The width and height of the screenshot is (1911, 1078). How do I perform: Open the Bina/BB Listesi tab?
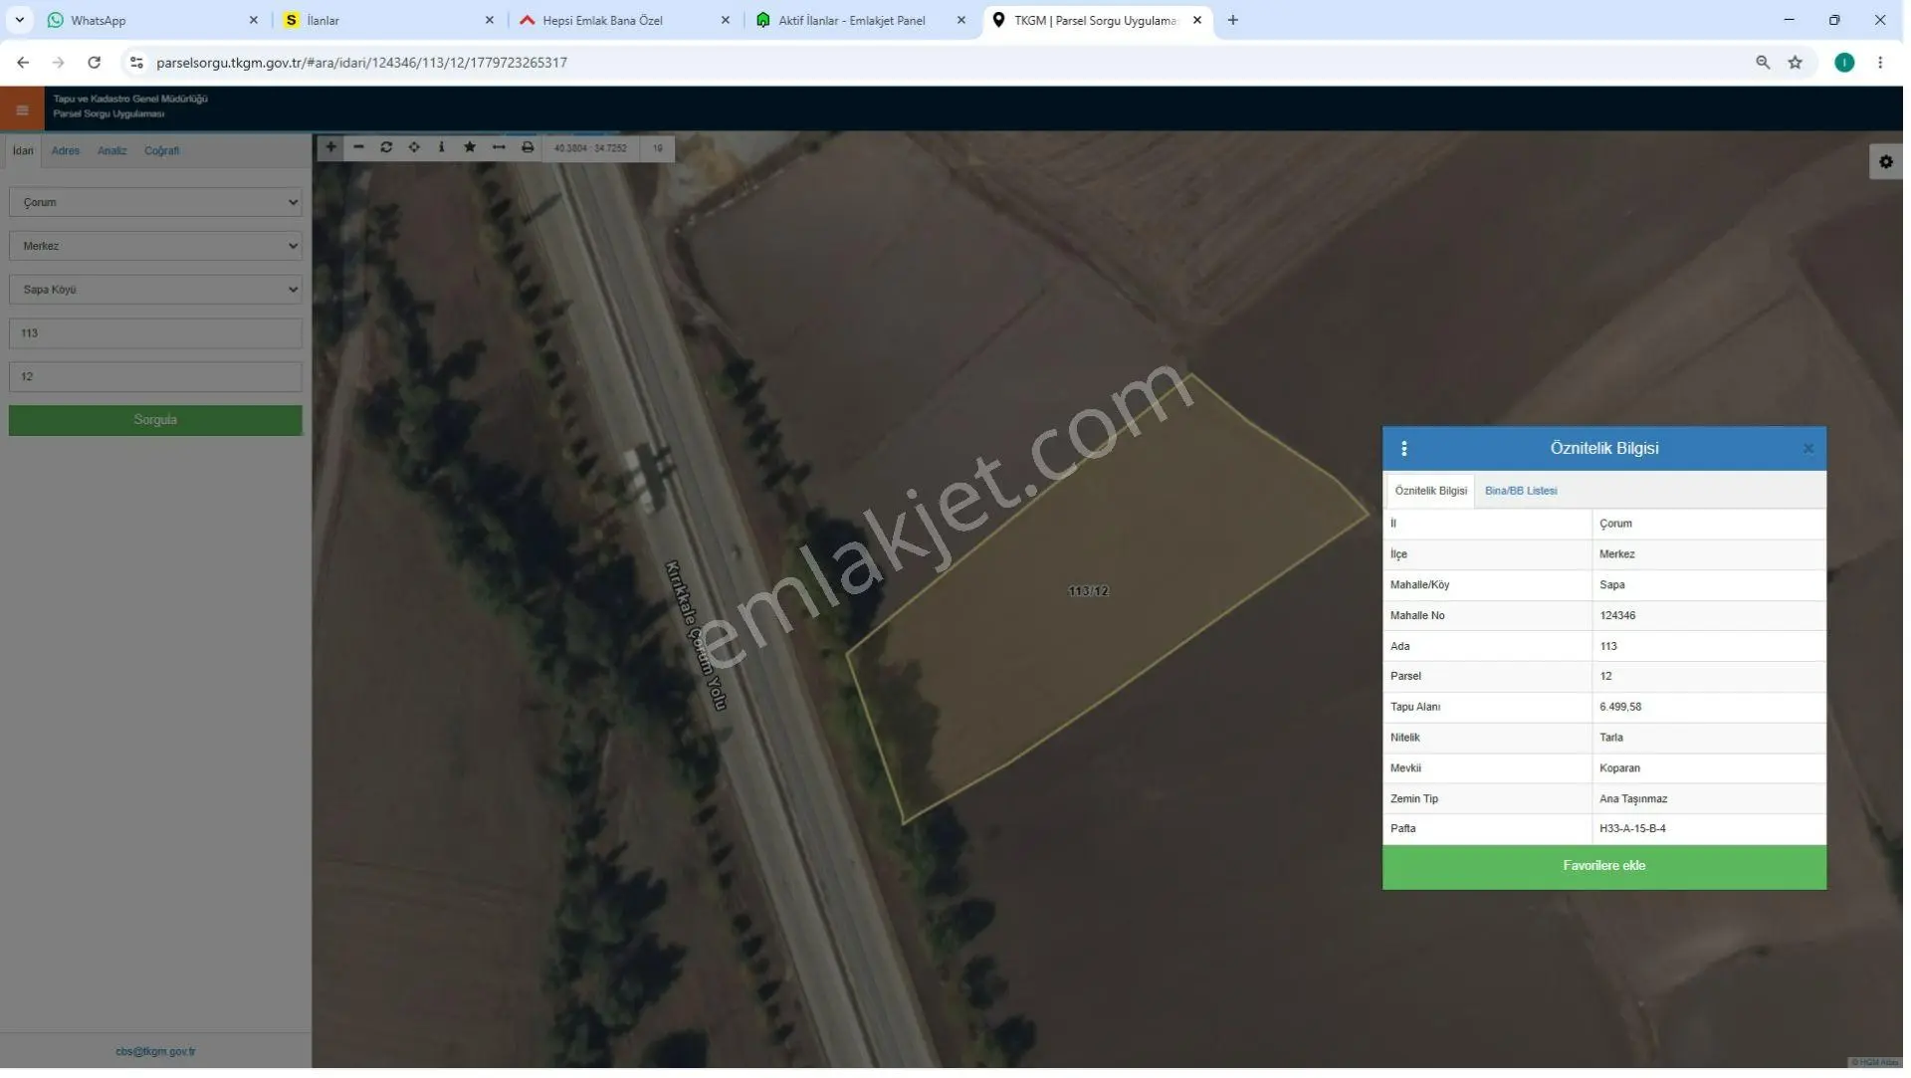tap(1521, 491)
